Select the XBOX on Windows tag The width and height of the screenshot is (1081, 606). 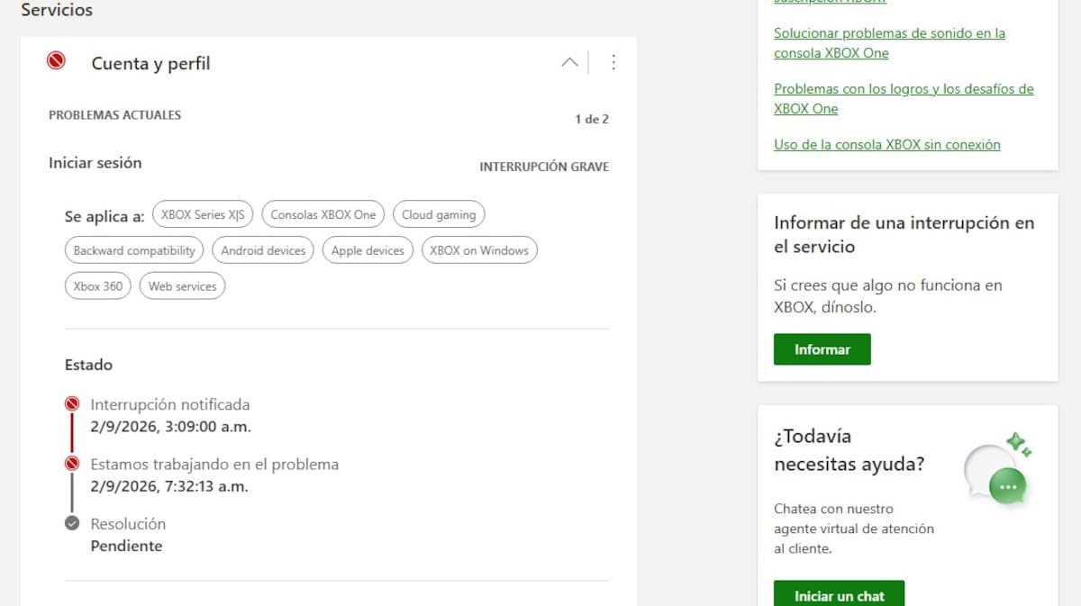pos(479,250)
